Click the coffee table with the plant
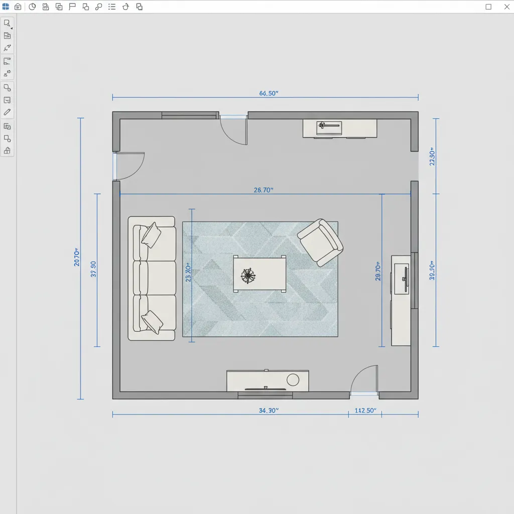The width and height of the screenshot is (514, 514). coord(259,275)
